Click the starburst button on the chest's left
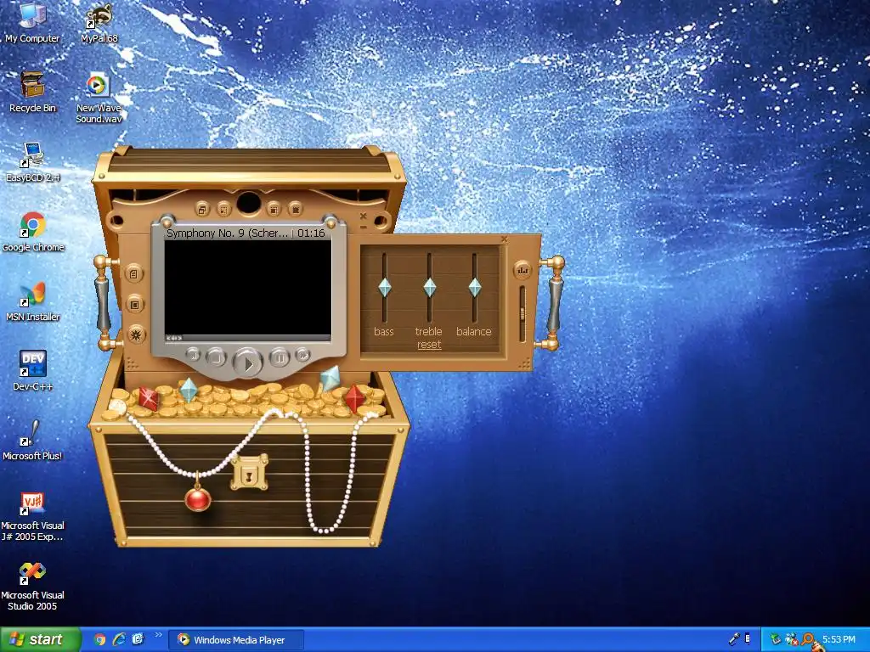This screenshot has width=870, height=652. (x=135, y=334)
